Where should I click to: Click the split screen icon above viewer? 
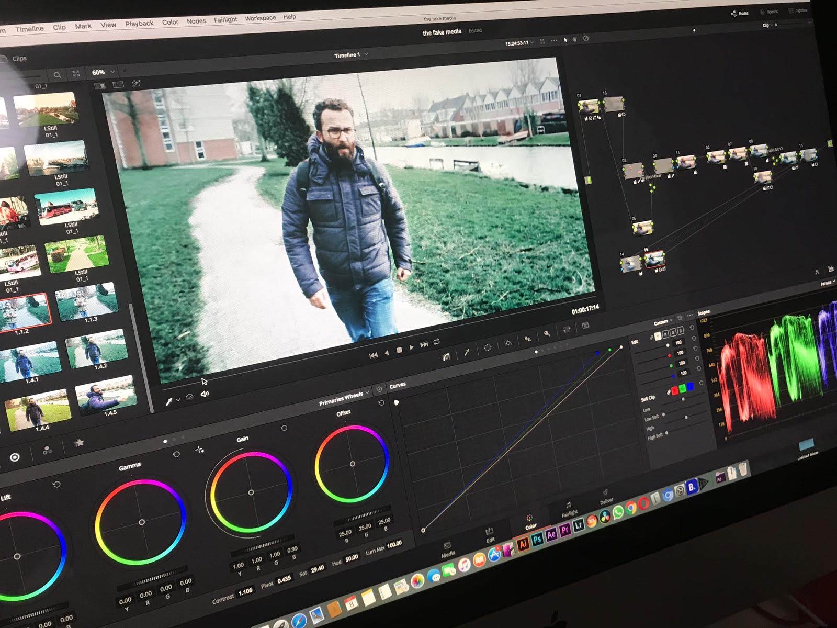(118, 84)
